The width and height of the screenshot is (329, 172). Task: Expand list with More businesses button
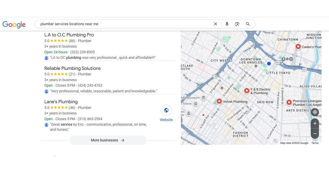pos(108,140)
